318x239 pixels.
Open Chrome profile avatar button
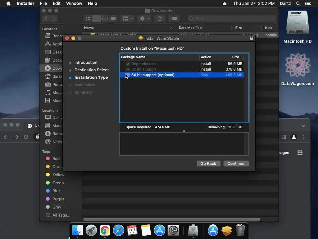pos(294,137)
